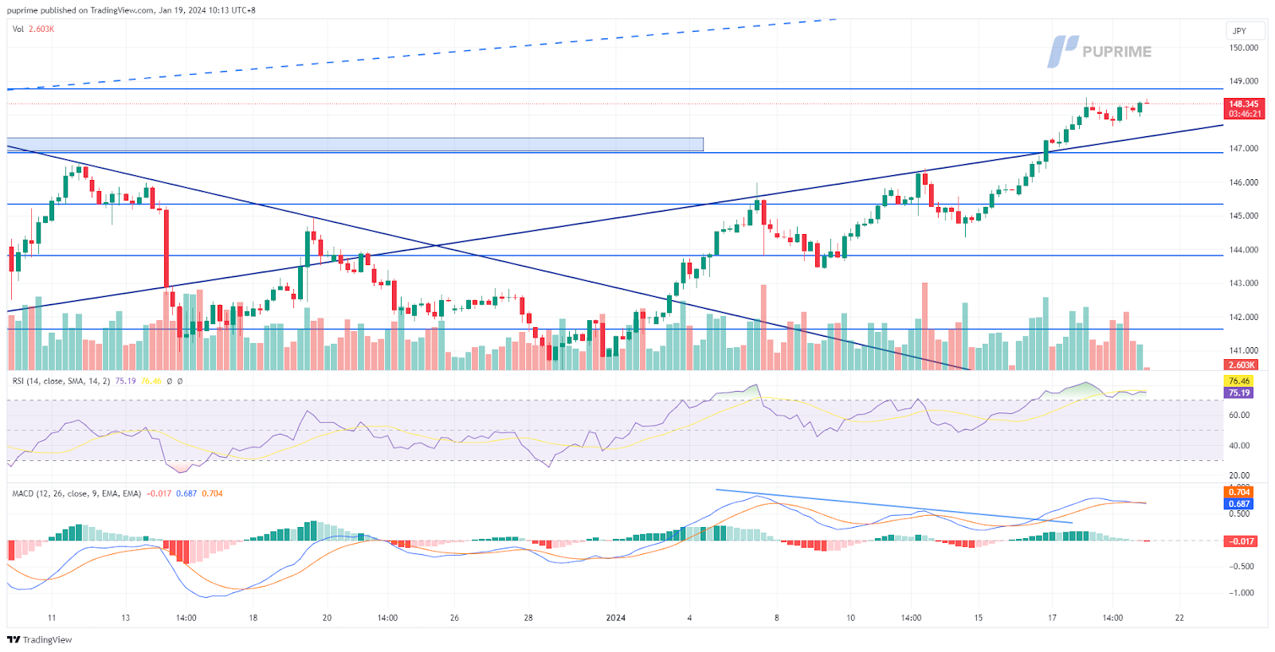Click date 8 on the time axis

pyautogui.click(x=777, y=618)
